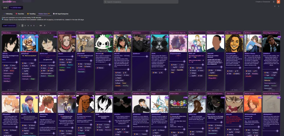Click the Search characters input field
284x136 pixels.
pos(141,2)
